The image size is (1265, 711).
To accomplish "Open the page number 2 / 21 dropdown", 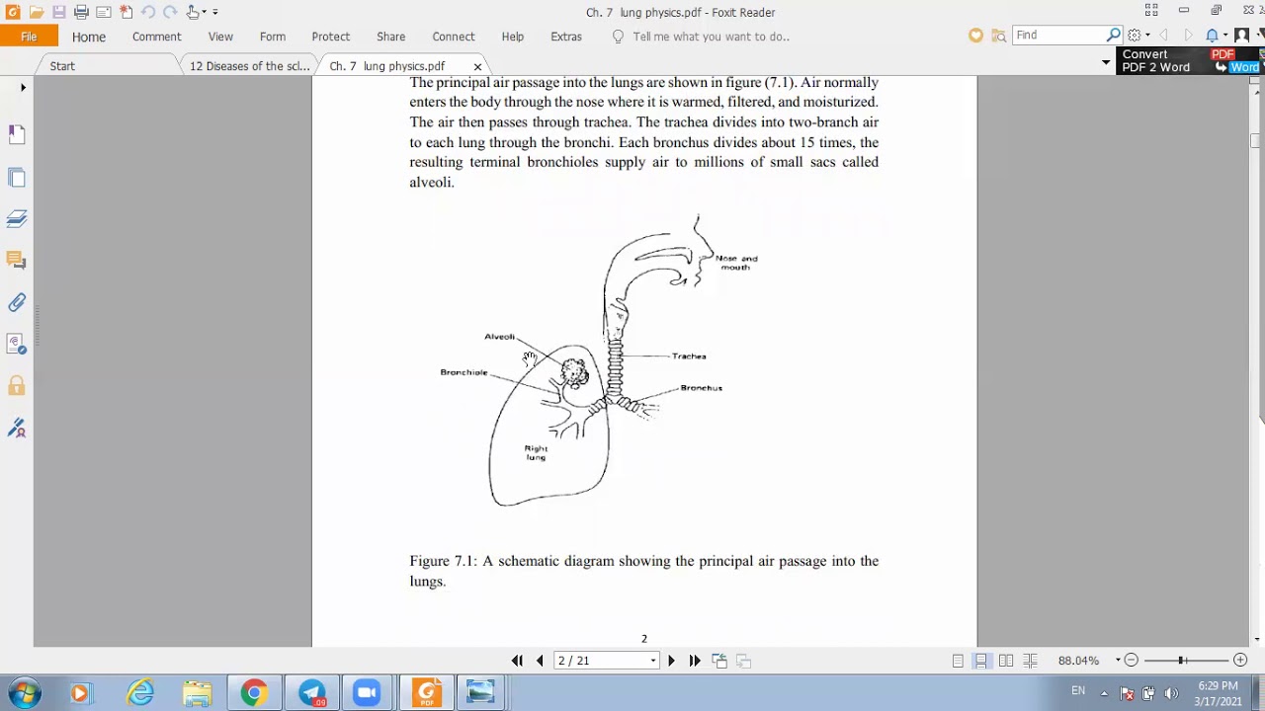I will click(653, 661).
